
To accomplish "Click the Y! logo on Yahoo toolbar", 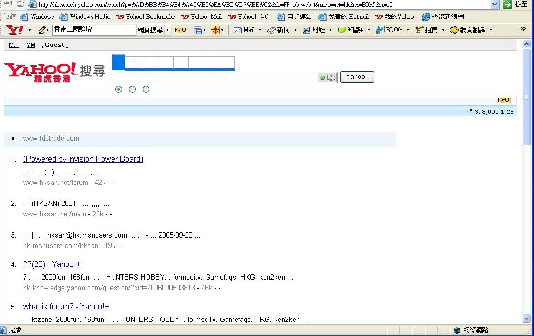I will [x=15, y=30].
